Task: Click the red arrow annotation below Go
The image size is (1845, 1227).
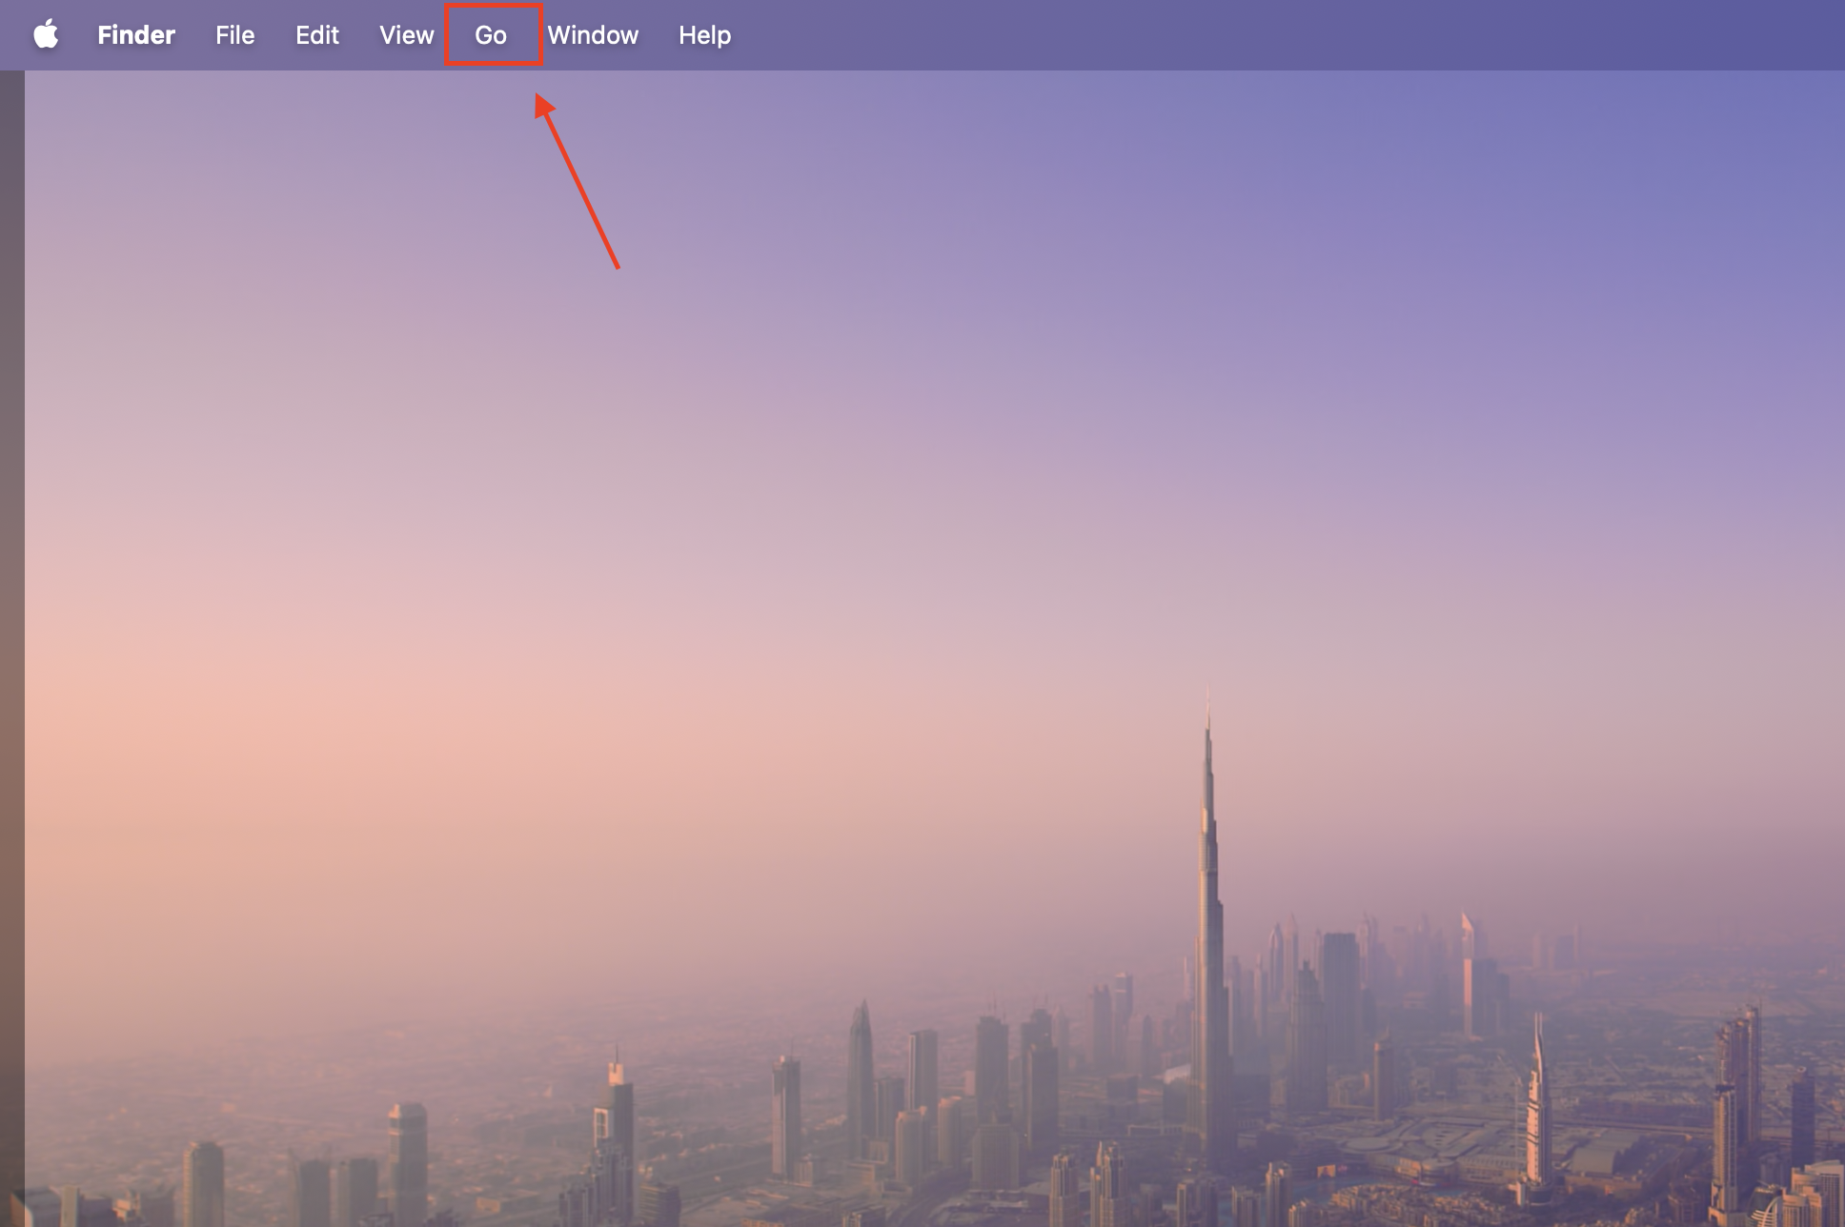Action: point(578,183)
